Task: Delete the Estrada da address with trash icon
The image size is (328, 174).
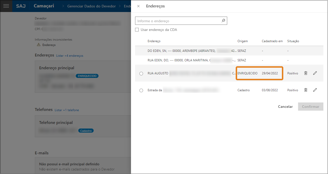Action: pyautogui.click(x=305, y=90)
